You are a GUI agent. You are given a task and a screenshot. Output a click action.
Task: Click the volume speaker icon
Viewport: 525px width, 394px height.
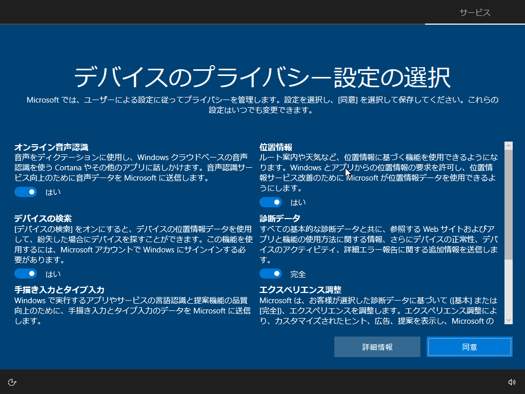pos(511,382)
